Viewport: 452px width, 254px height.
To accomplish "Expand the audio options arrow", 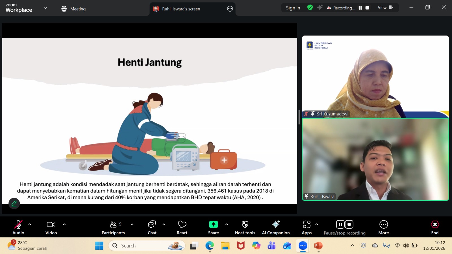I will (30, 224).
